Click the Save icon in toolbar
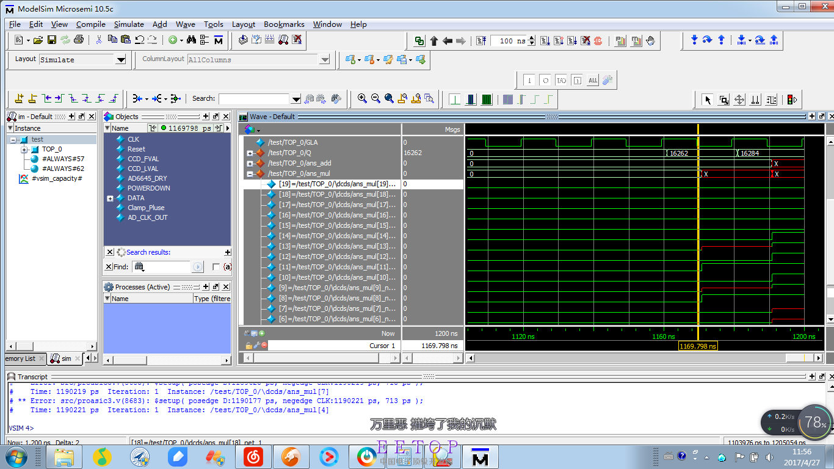The image size is (834, 469). pyautogui.click(x=52, y=40)
